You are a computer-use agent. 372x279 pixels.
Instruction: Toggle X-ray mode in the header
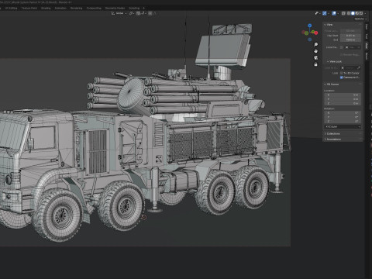point(343,13)
